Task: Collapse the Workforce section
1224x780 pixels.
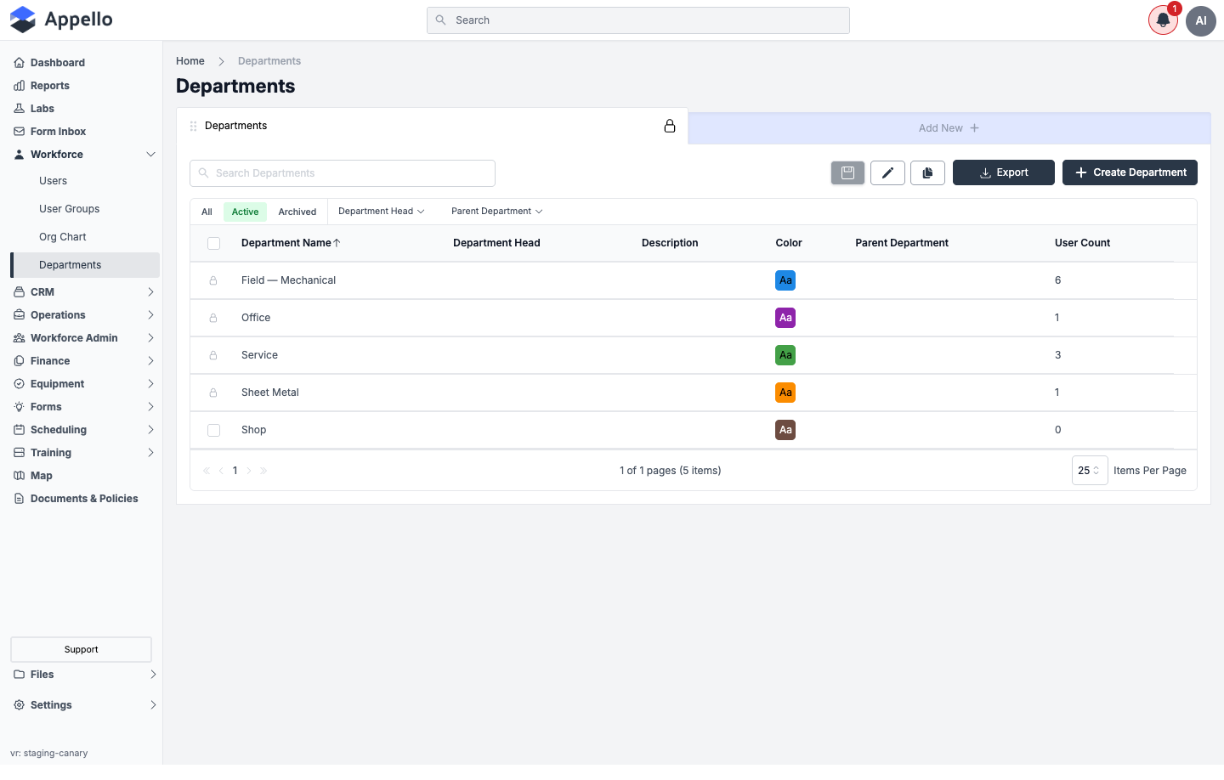Action: tap(85, 155)
